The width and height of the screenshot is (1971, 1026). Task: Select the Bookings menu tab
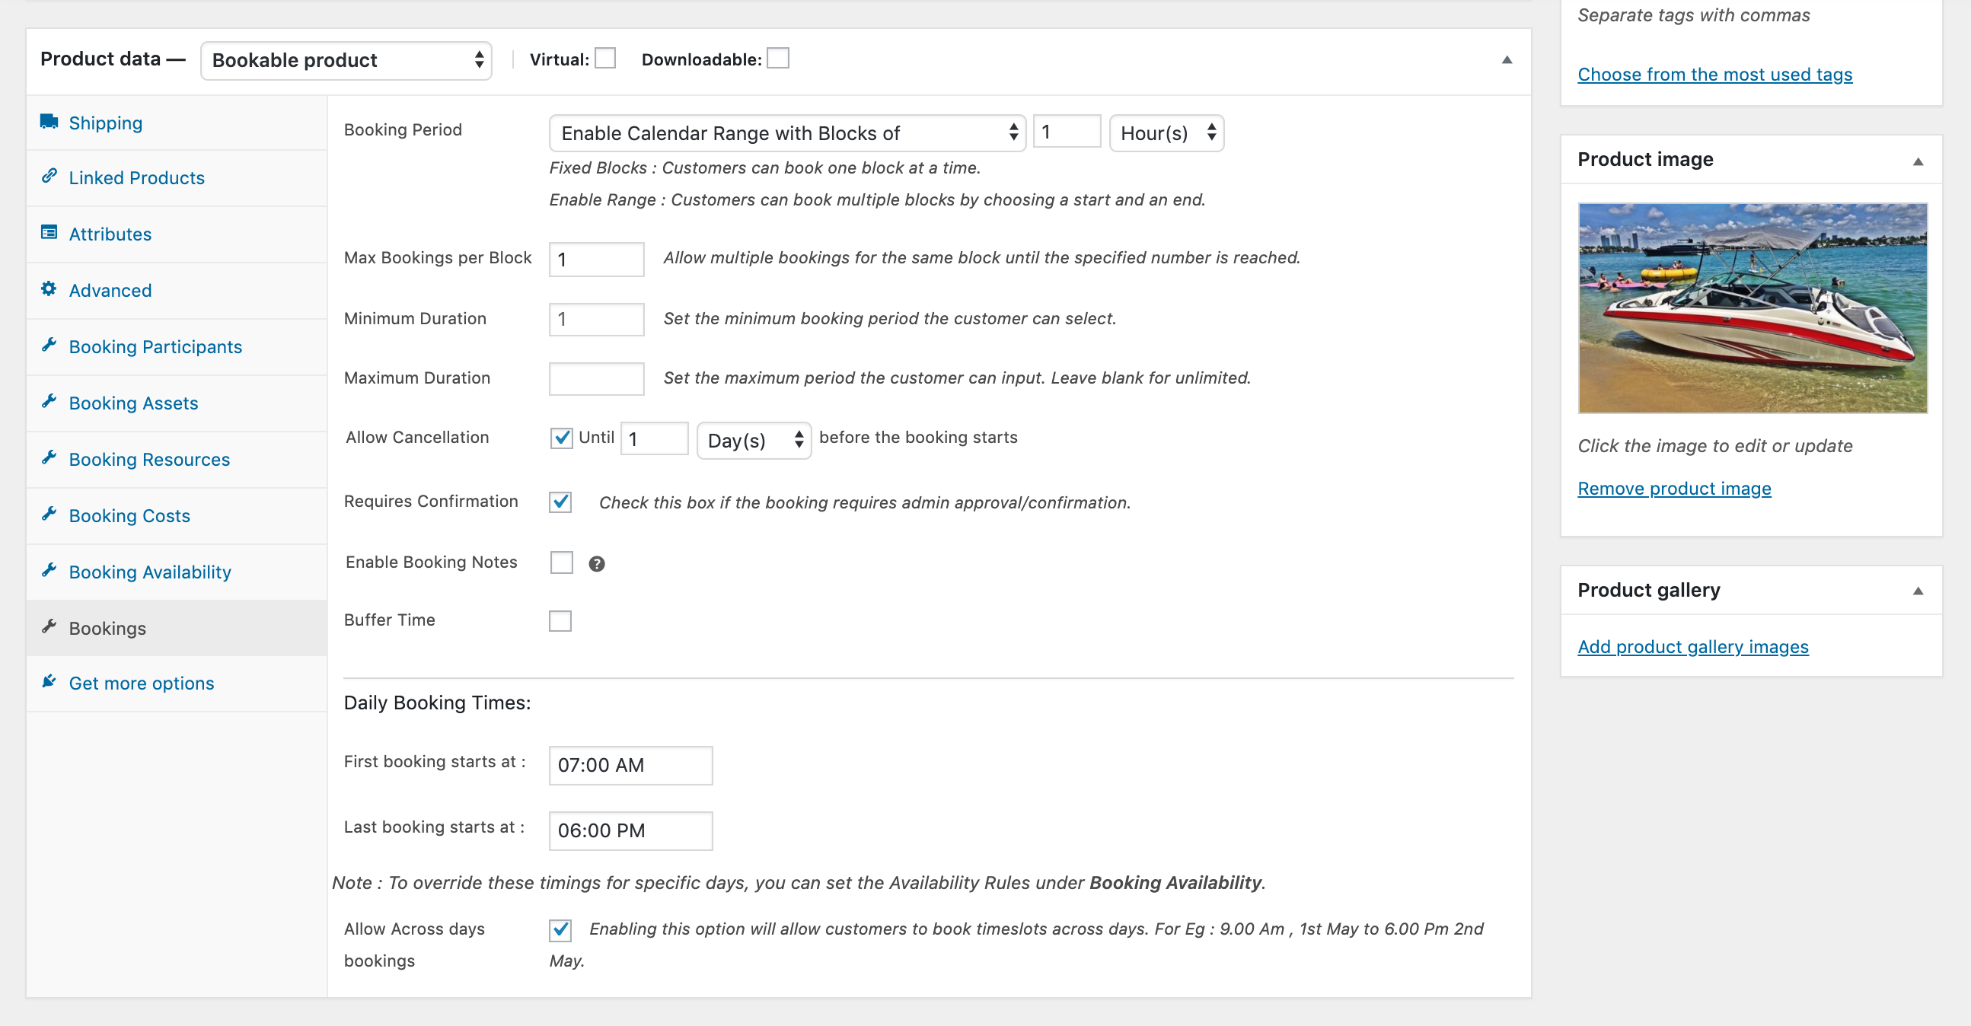click(106, 627)
